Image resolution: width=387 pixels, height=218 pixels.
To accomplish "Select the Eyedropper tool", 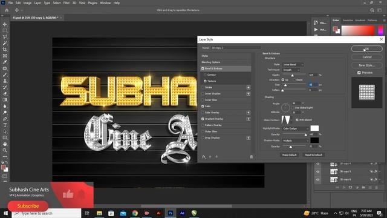I will (x=5, y=62).
